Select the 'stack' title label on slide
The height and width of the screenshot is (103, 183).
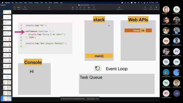coord(99,19)
